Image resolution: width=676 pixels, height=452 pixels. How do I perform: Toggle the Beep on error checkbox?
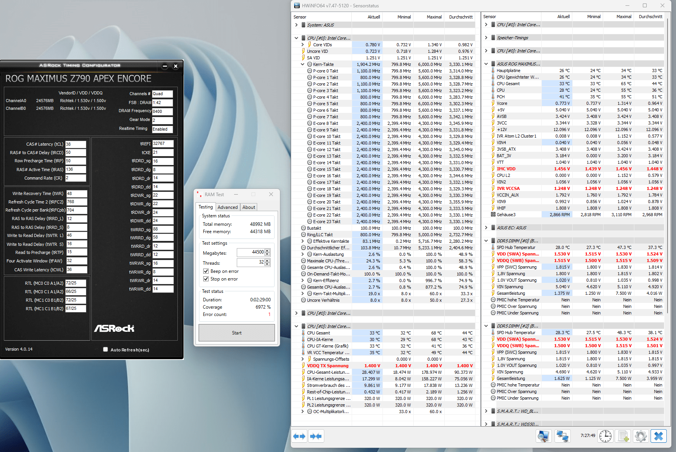click(x=206, y=271)
